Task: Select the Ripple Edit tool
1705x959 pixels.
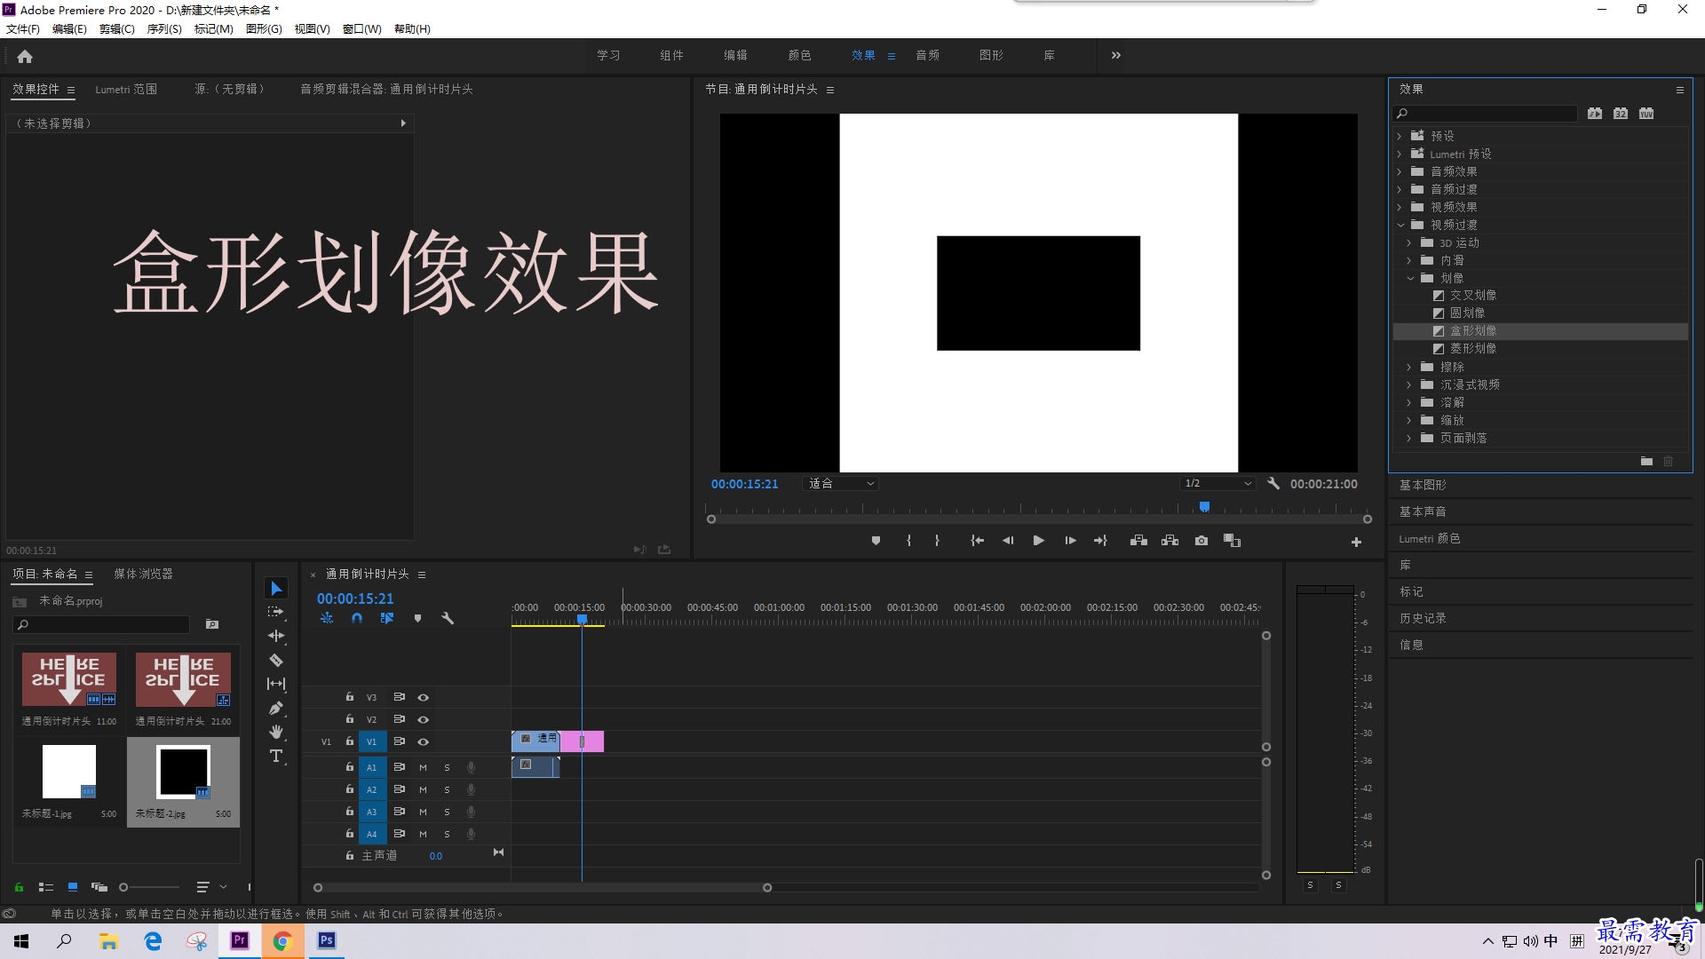Action: [x=276, y=636]
